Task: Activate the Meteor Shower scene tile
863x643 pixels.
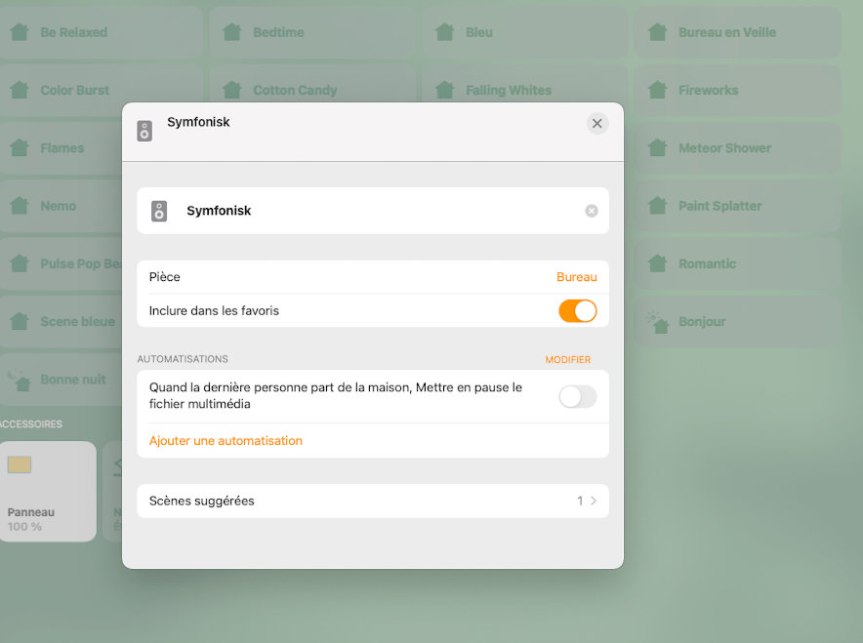Action: pyautogui.click(x=737, y=148)
